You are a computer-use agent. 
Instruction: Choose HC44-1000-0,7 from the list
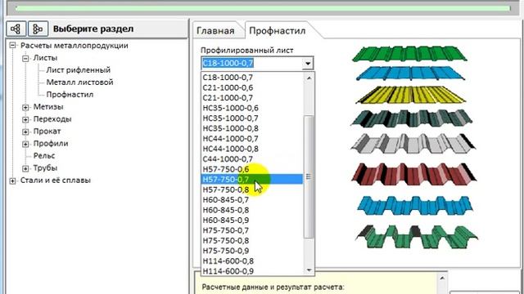pos(252,139)
